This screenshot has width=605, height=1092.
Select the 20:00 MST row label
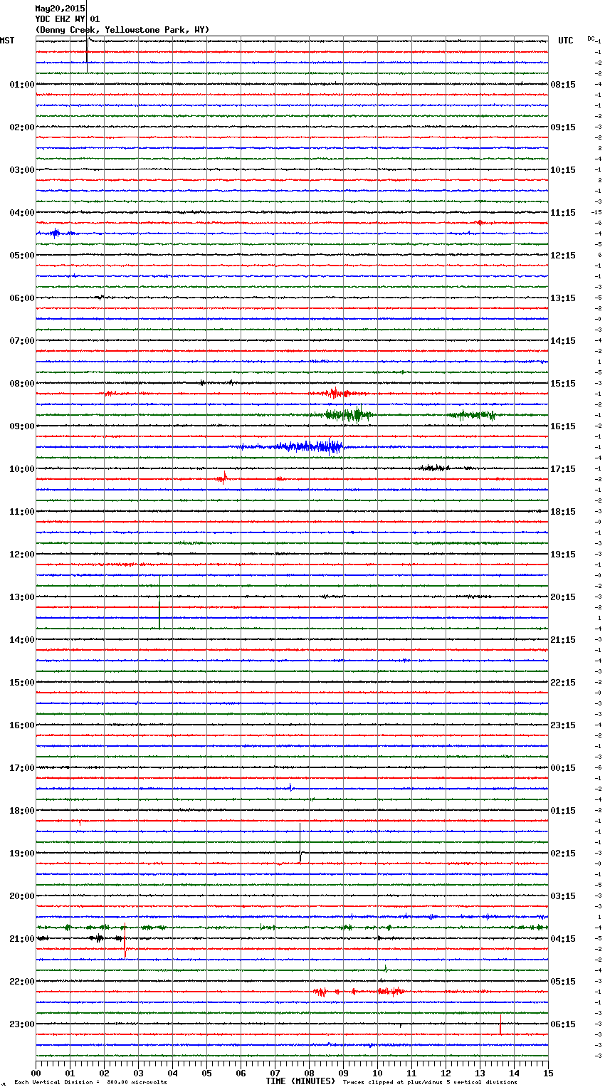22,896
